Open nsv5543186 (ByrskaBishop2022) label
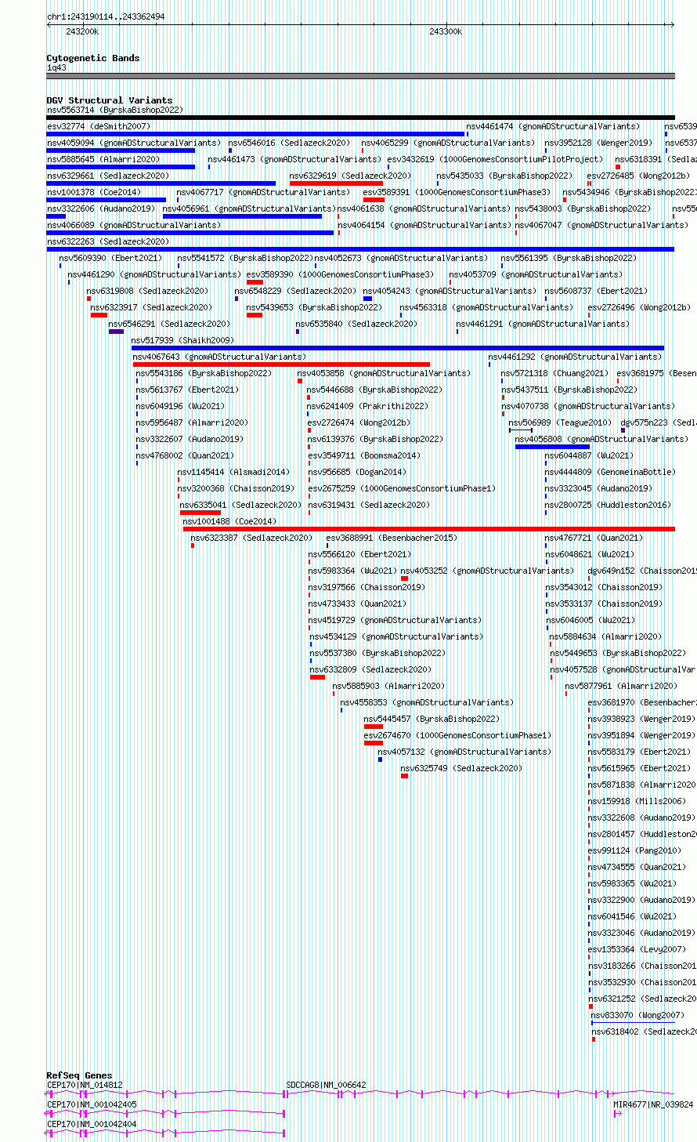 click(x=204, y=373)
